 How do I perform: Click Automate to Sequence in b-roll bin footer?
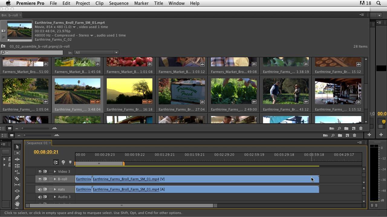click(x=332, y=128)
